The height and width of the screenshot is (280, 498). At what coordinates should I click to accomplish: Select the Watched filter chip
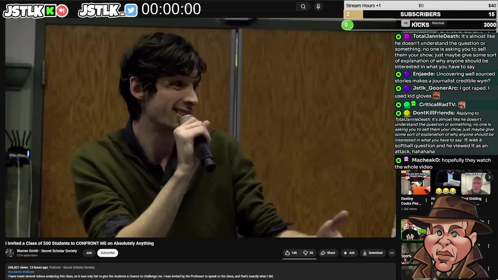click(438, 23)
